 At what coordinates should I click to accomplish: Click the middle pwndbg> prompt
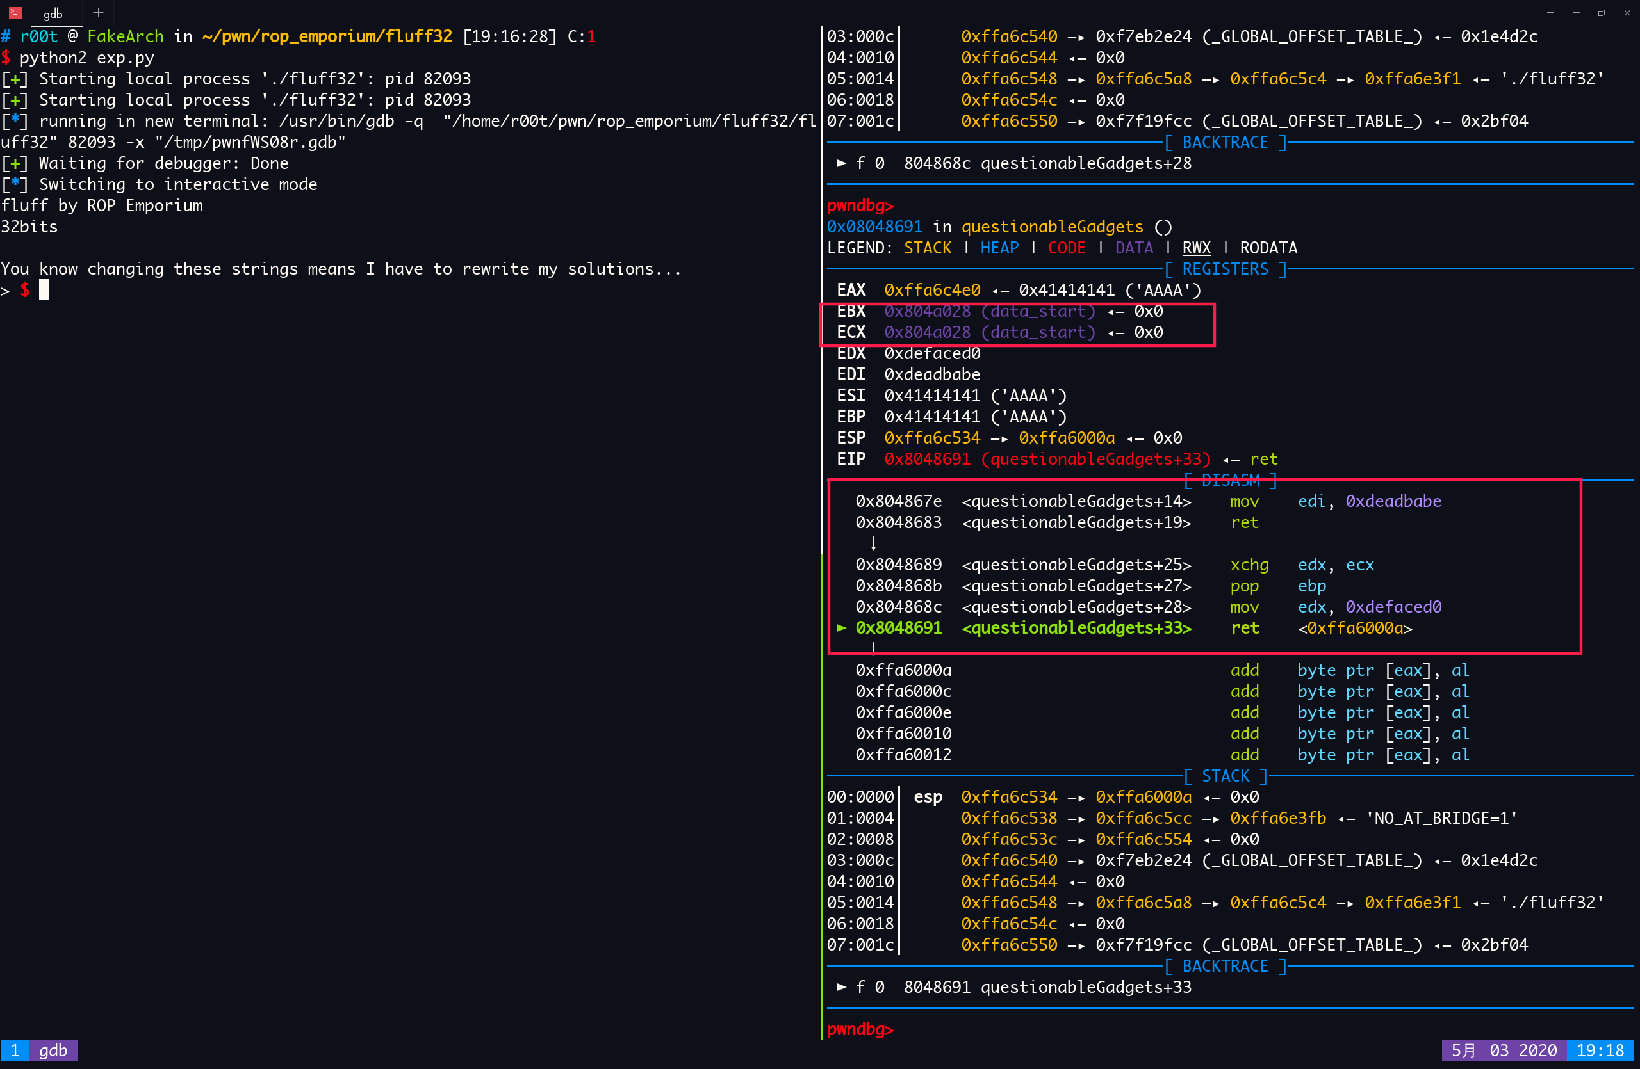pyautogui.click(x=860, y=206)
